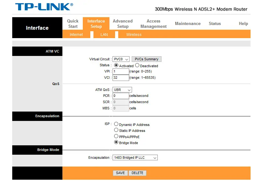Select the Internet sub-tab

pos(76,35)
